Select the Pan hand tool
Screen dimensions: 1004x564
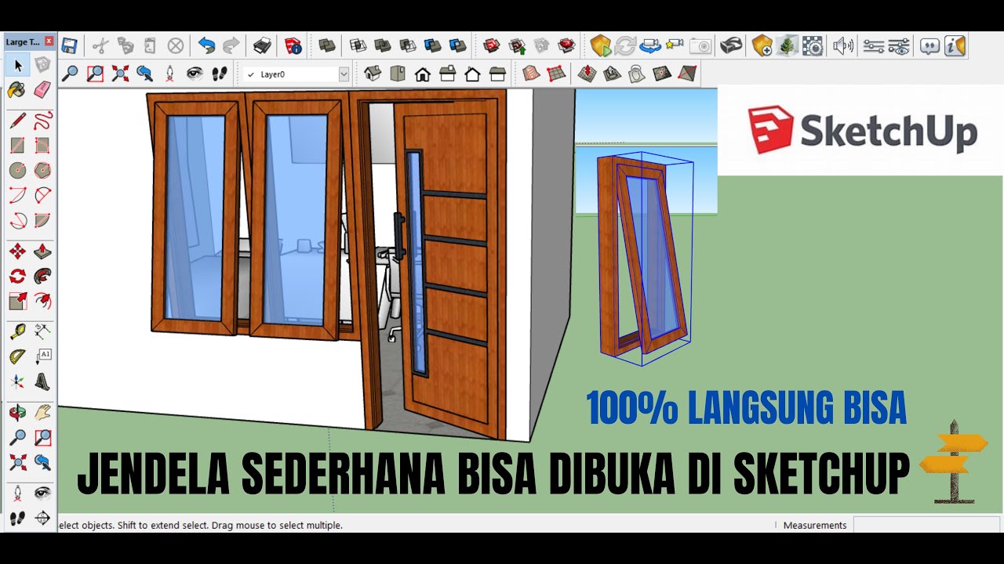point(42,413)
